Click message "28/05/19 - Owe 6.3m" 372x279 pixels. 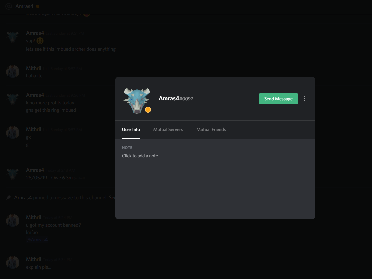pos(49,178)
